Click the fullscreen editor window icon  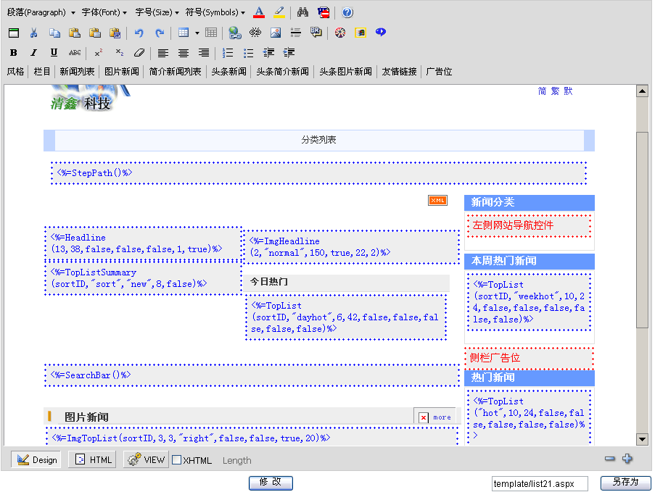14,33
